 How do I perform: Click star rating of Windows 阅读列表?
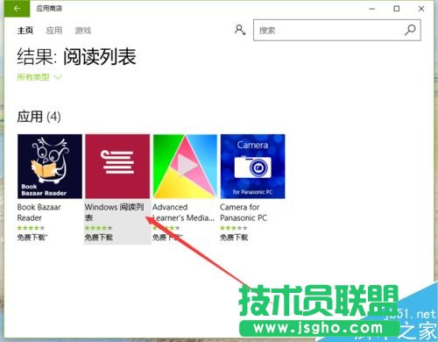[x=98, y=228]
